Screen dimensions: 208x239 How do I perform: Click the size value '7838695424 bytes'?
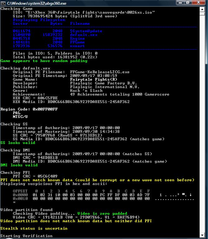coord(48,16)
